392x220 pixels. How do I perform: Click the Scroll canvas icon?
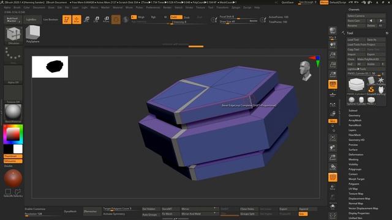point(333,45)
